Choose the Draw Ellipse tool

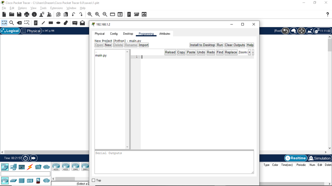58,23
